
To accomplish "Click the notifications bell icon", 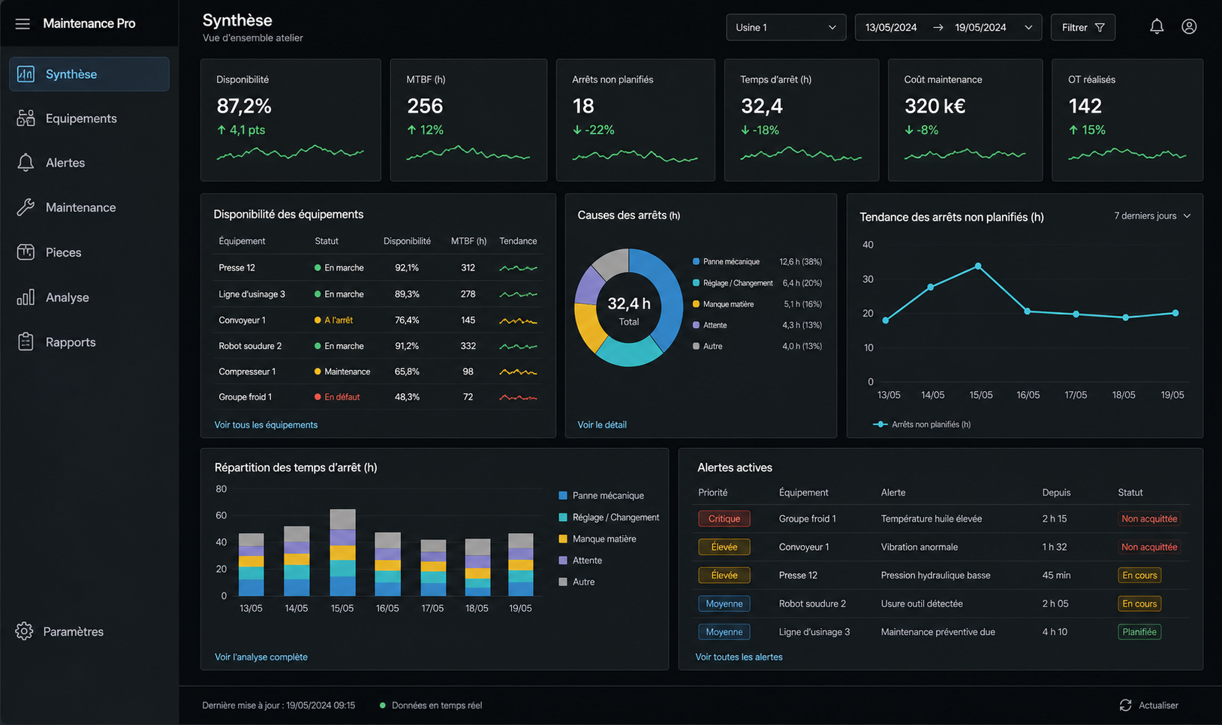I will (1157, 27).
